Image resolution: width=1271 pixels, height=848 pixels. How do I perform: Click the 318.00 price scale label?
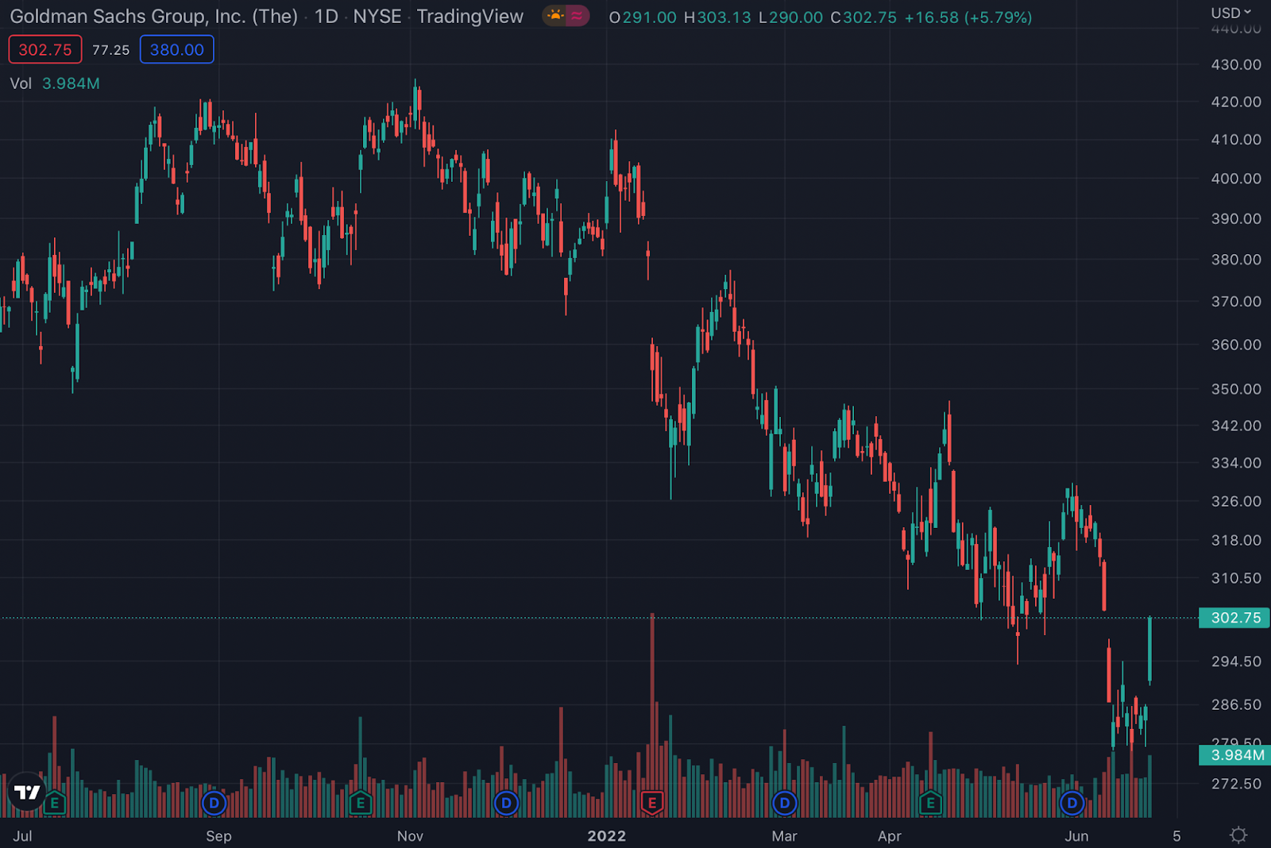click(1236, 540)
